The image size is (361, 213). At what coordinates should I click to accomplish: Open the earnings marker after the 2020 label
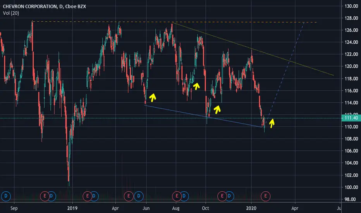click(x=265, y=196)
